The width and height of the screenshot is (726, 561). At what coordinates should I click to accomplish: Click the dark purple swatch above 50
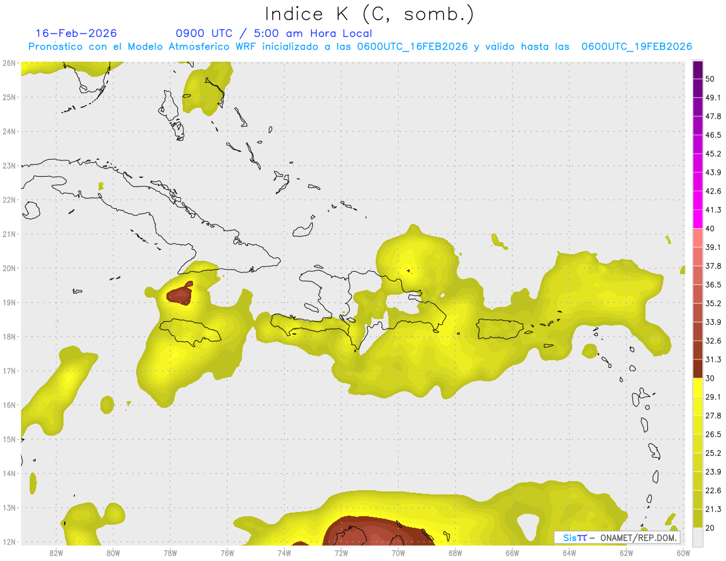[698, 70]
